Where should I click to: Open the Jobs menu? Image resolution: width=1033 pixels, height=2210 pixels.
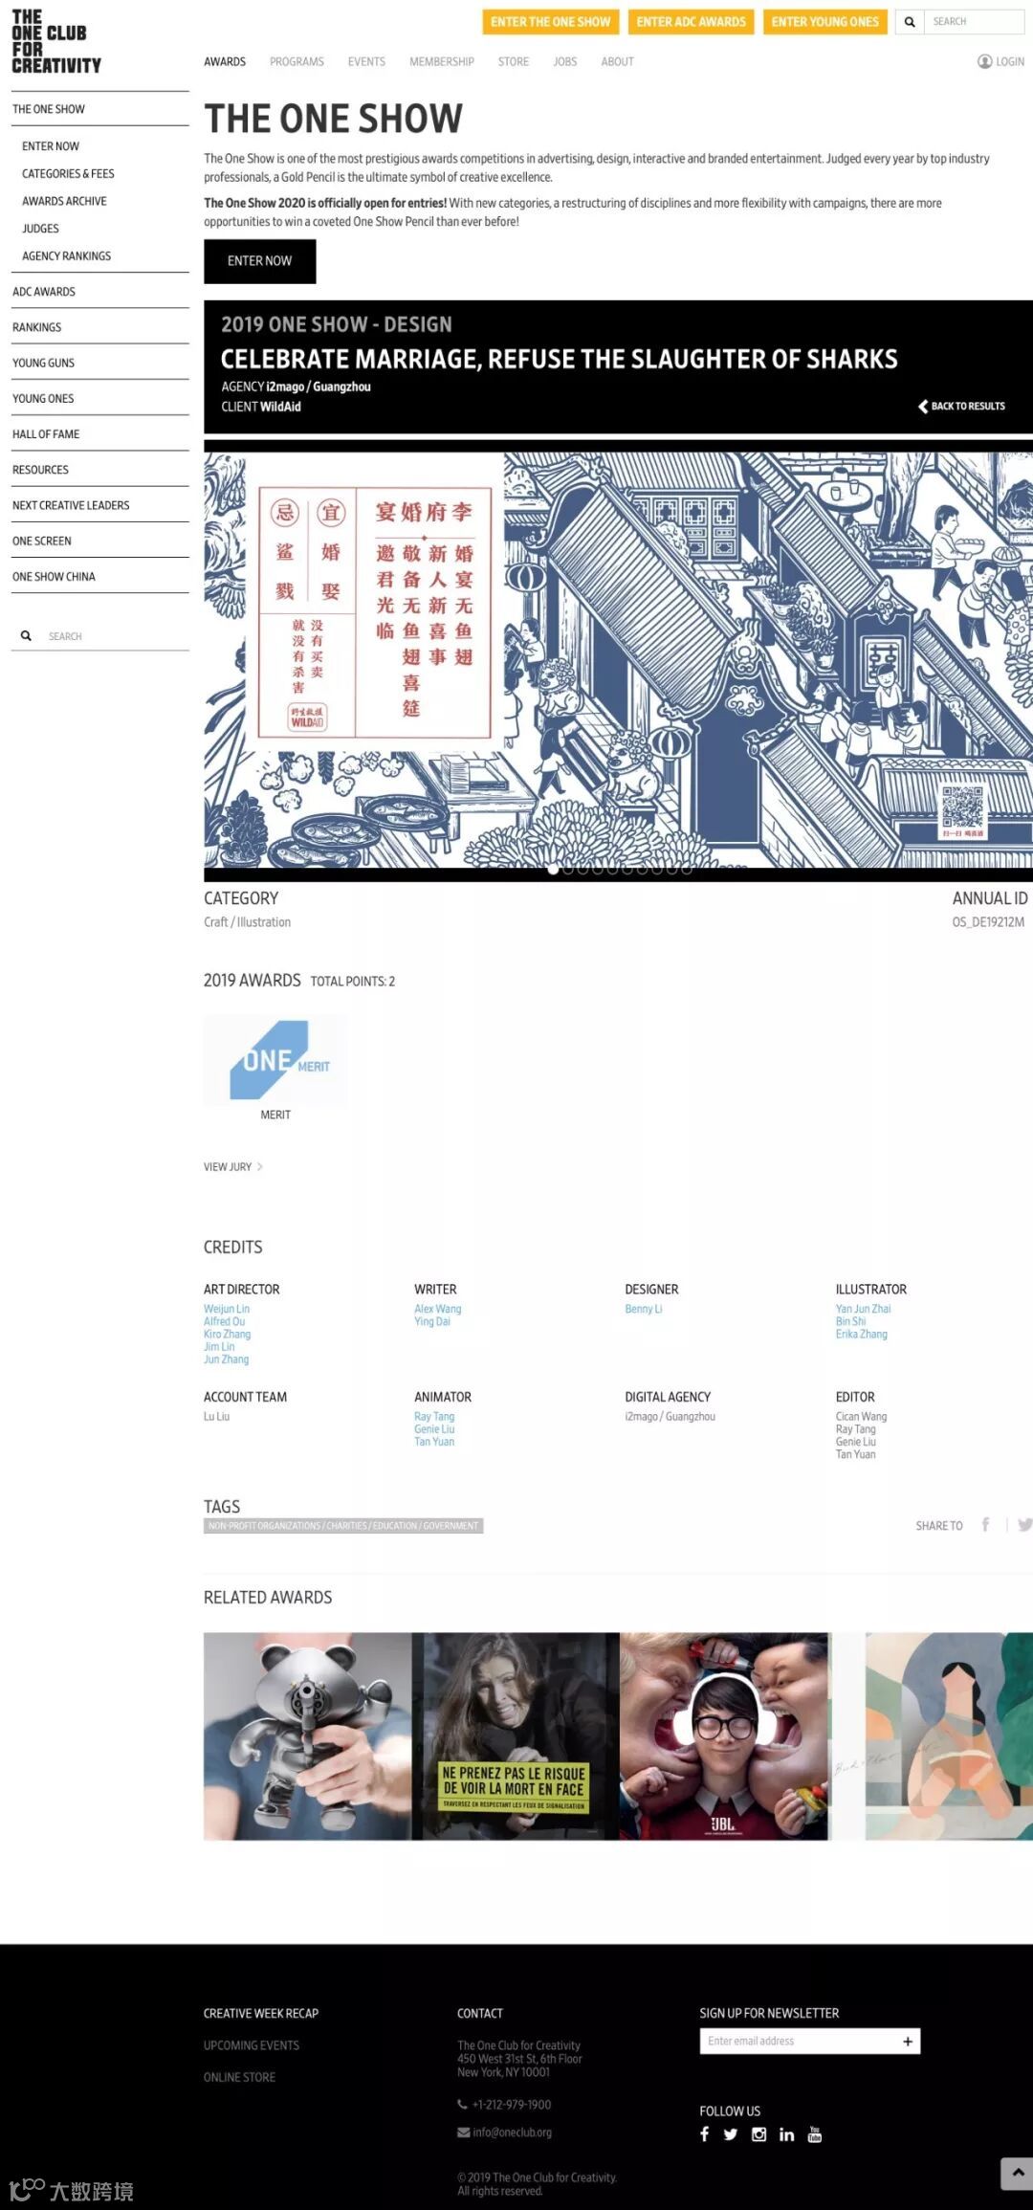pyautogui.click(x=565, y=61)
